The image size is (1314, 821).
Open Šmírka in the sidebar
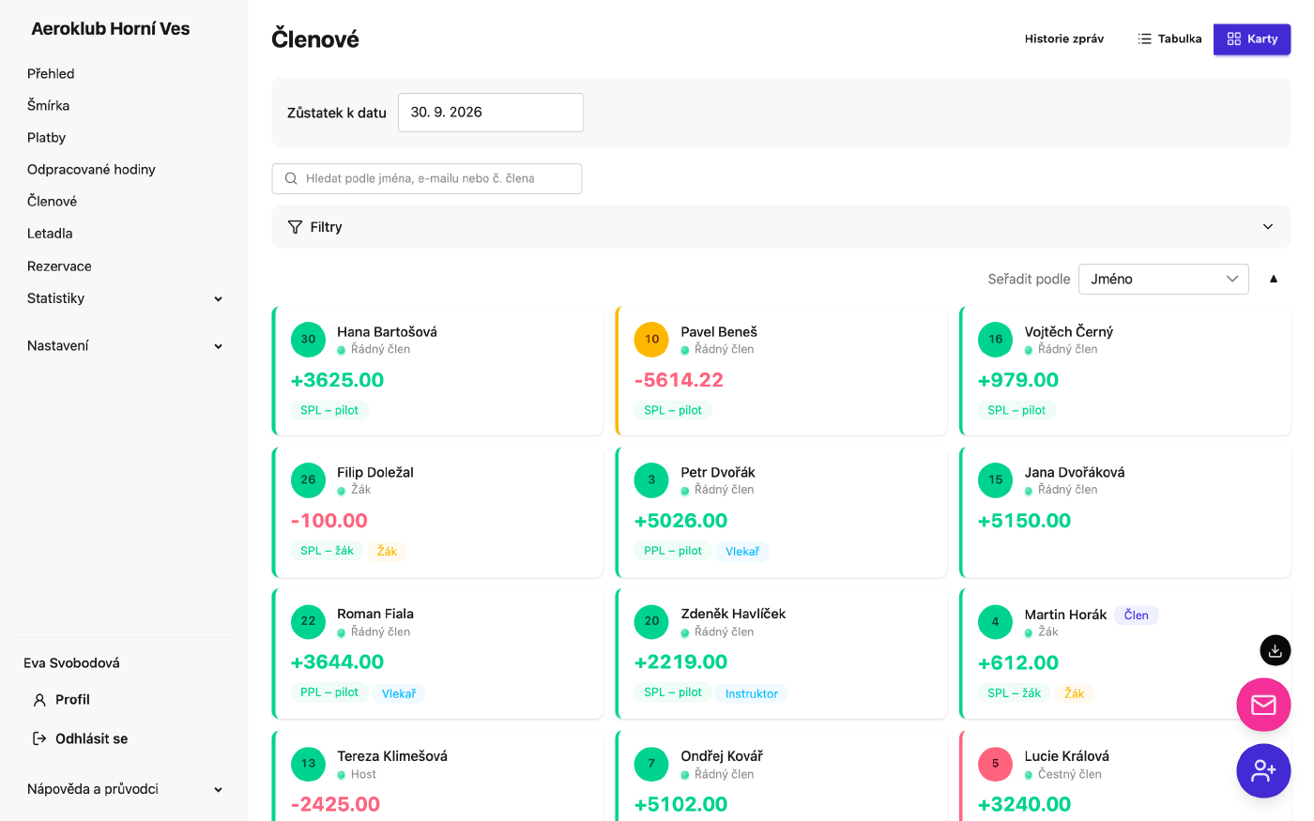(x=48, y=106)
